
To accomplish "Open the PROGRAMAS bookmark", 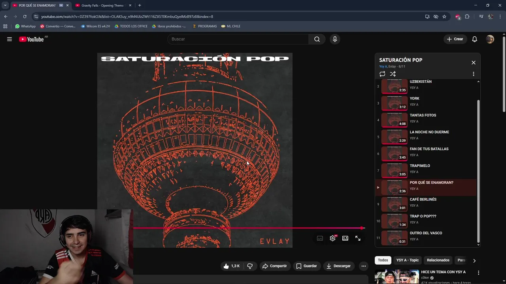I will tap(205, 26).
